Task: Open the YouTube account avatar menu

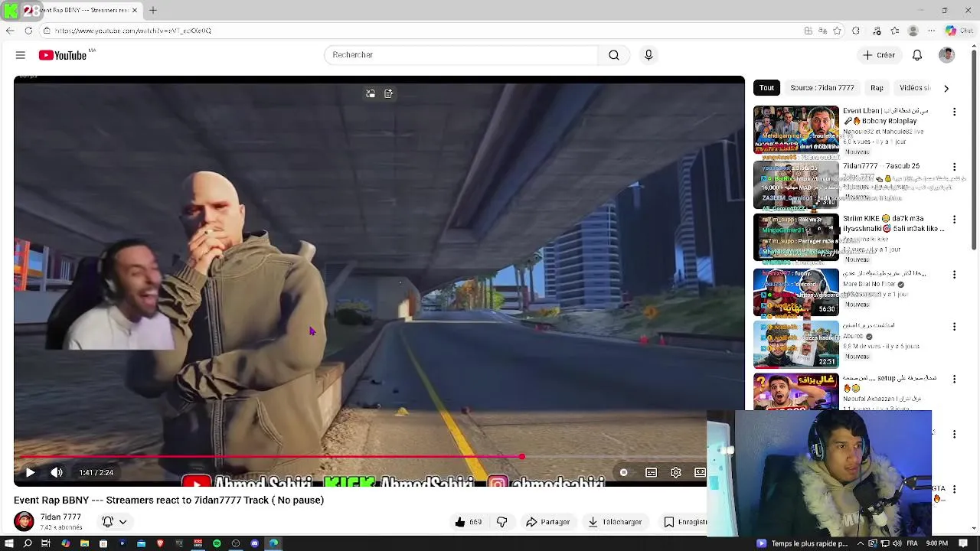Action: [x=947, y=55]
